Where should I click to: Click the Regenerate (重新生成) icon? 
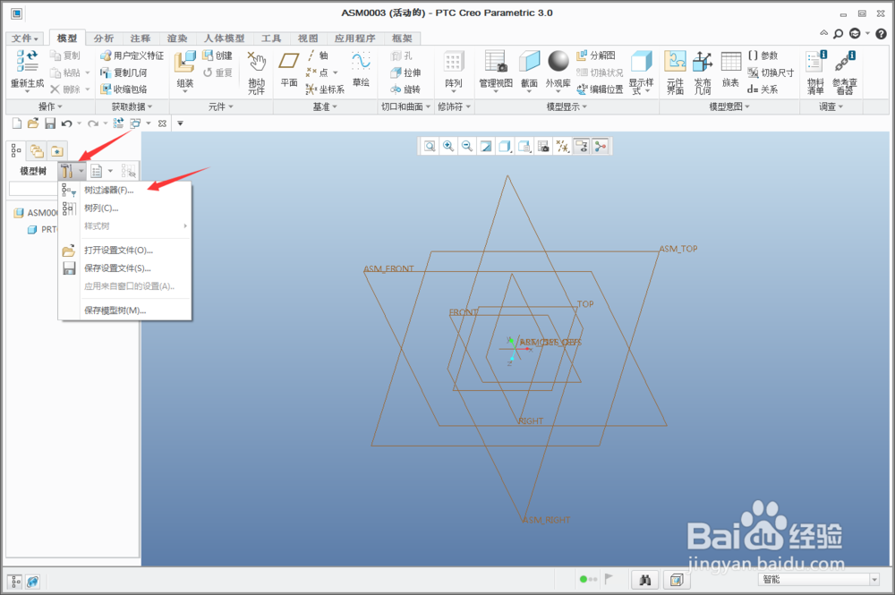pyautogui.click(x=27, y=62)
